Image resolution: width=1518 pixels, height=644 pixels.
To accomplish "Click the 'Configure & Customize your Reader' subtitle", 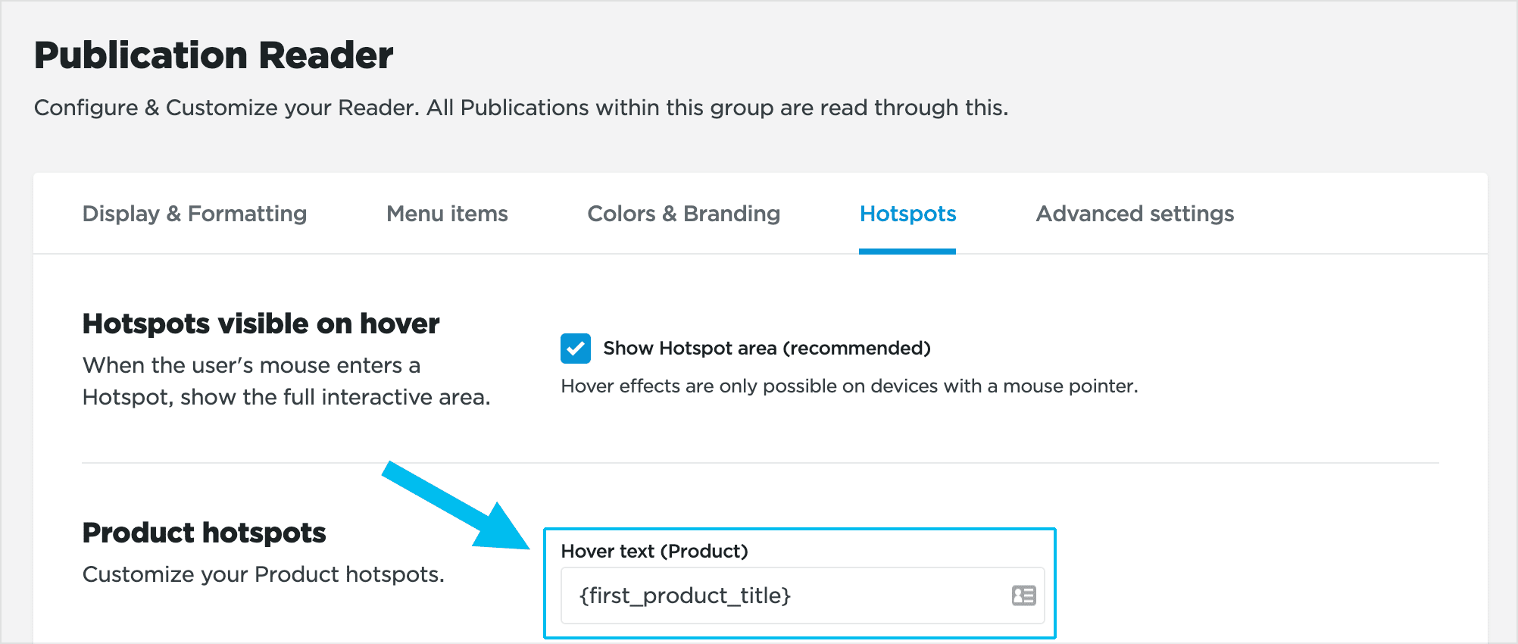I will pyautogui.click(x=520, y=108).
